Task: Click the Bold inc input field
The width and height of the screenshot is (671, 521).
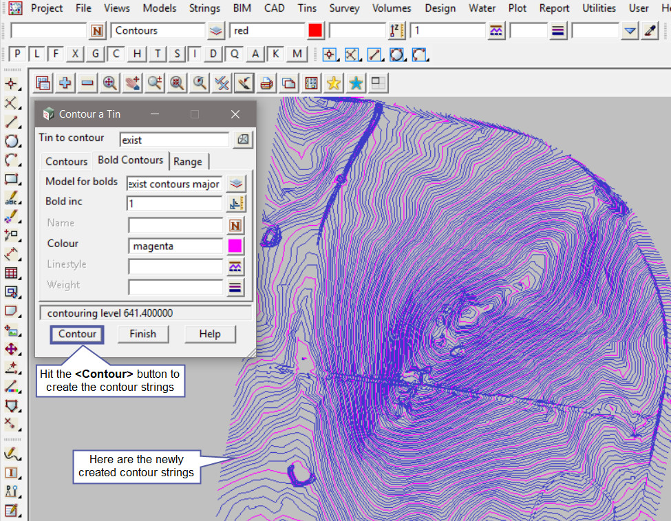Action: [x=175, y=204]
